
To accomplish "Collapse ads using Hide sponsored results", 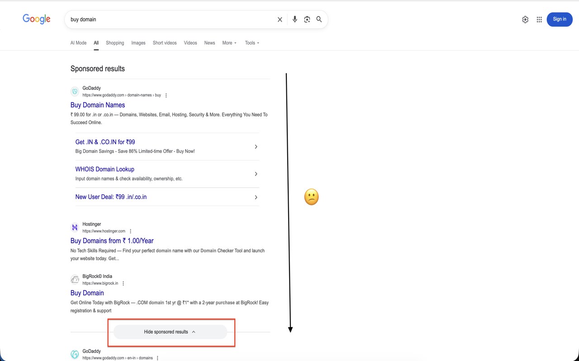I will tap(171, 332).
